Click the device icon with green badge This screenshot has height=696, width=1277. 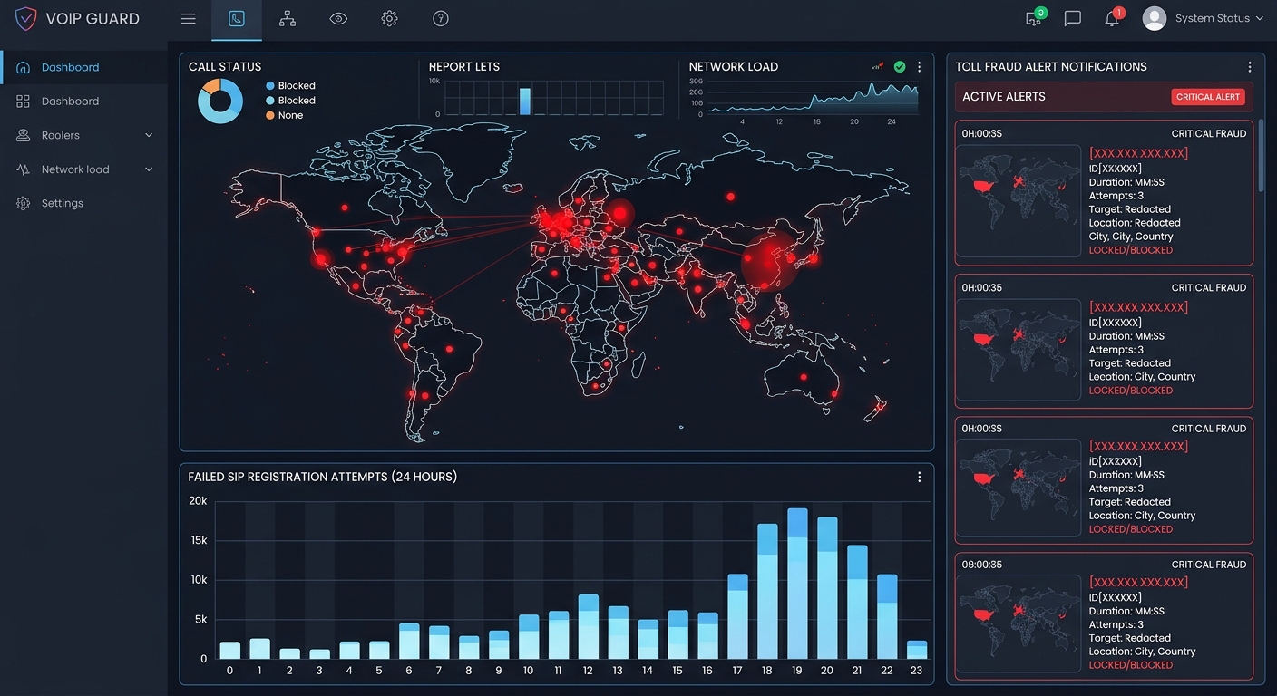[x=1033, y=18]
